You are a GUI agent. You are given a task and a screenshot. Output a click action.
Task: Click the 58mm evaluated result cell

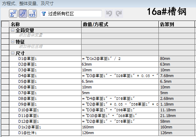click(177, 122)
